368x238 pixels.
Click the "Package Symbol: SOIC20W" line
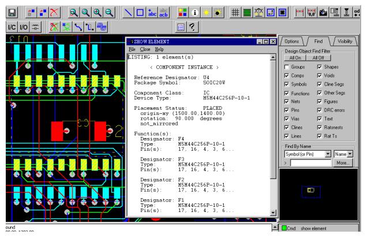pyautogui.click(x=179, y=83)
